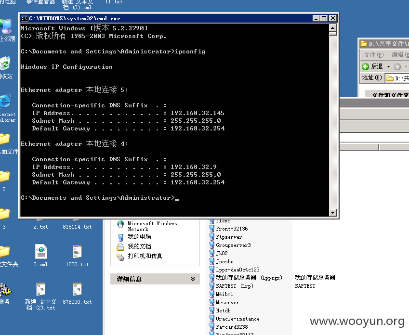Click the forward arrow button in Explorer
This screenshot has width=409, height=335.
tap(397, 67)
